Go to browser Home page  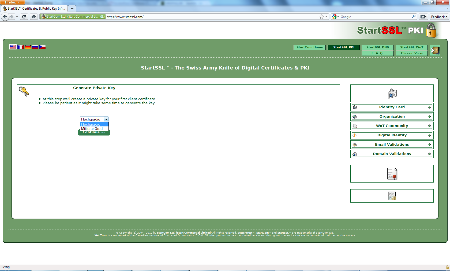(34, 17)
